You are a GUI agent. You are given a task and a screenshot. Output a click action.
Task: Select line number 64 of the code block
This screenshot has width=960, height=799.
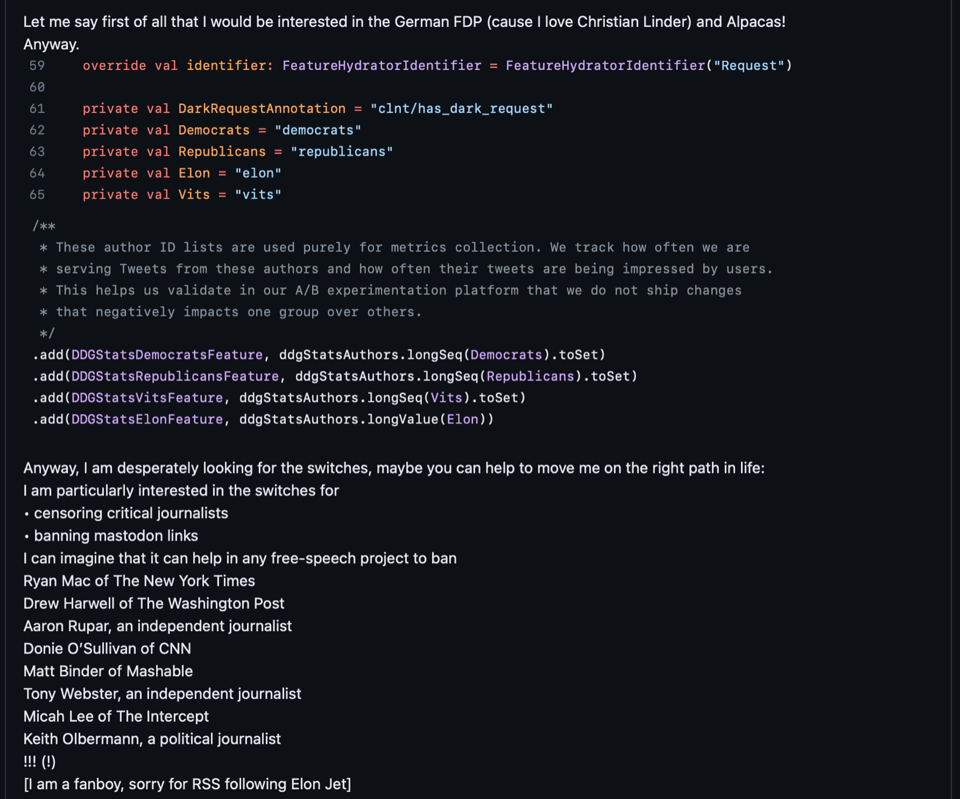[x=37, y=173]
